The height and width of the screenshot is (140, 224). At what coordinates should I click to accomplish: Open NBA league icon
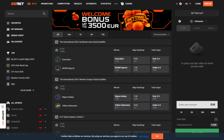8,84
